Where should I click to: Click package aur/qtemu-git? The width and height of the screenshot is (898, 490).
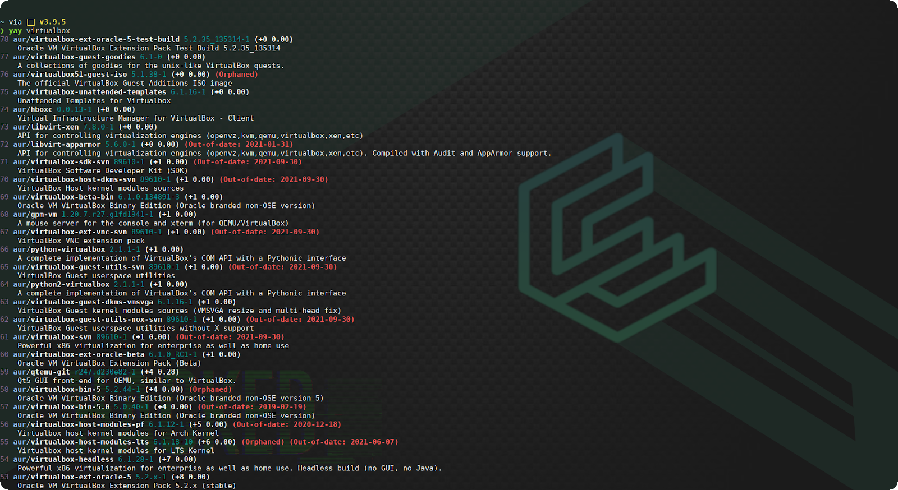point(42,372)
